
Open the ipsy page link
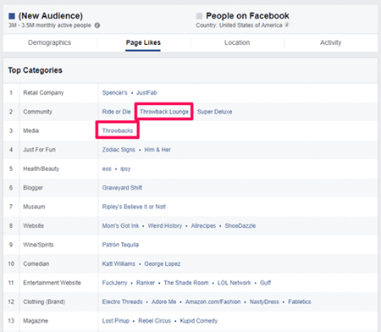125,169
